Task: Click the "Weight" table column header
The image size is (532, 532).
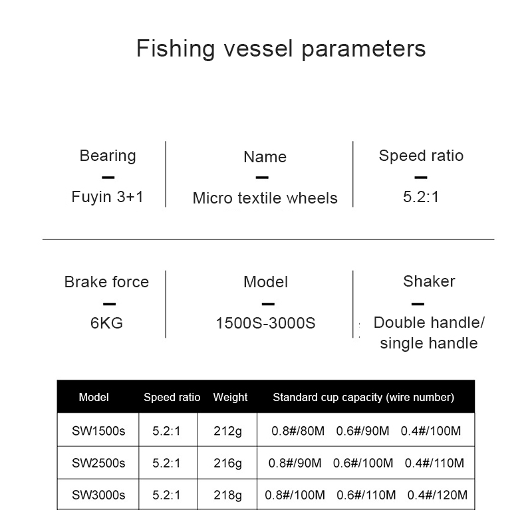Action: [x=230, y=398]
